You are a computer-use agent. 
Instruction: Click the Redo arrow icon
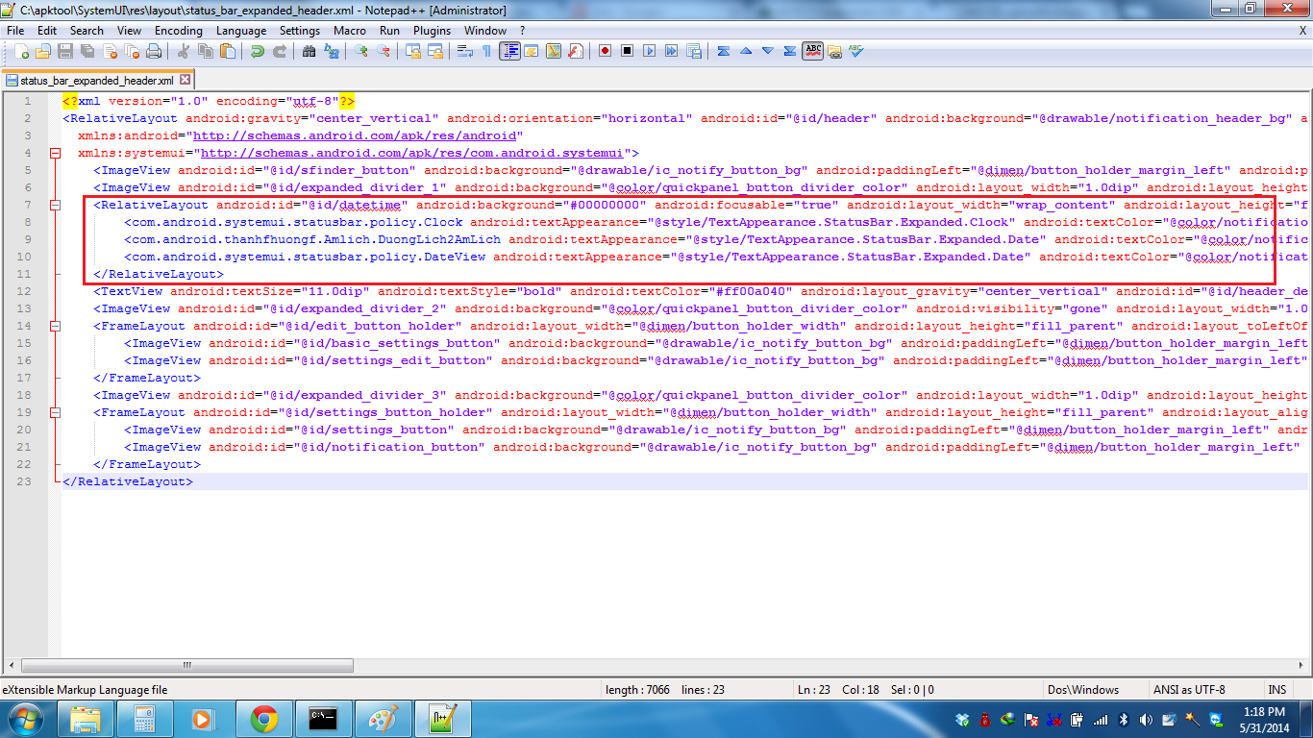pyautogui.click(x=279, y=51)
